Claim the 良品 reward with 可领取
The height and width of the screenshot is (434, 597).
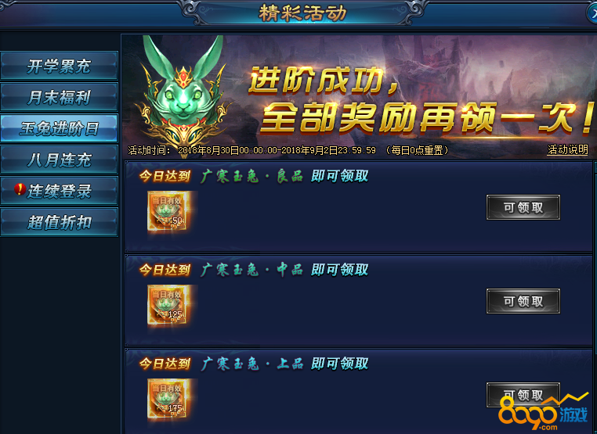coord(523,207)
